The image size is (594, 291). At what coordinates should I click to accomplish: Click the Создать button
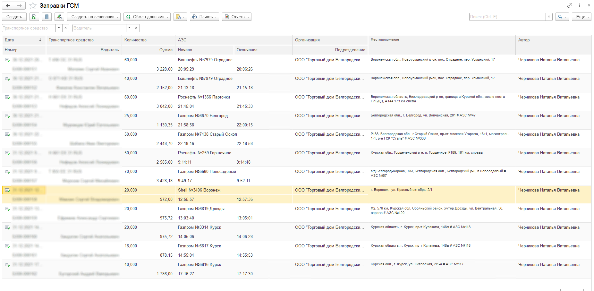14,17
